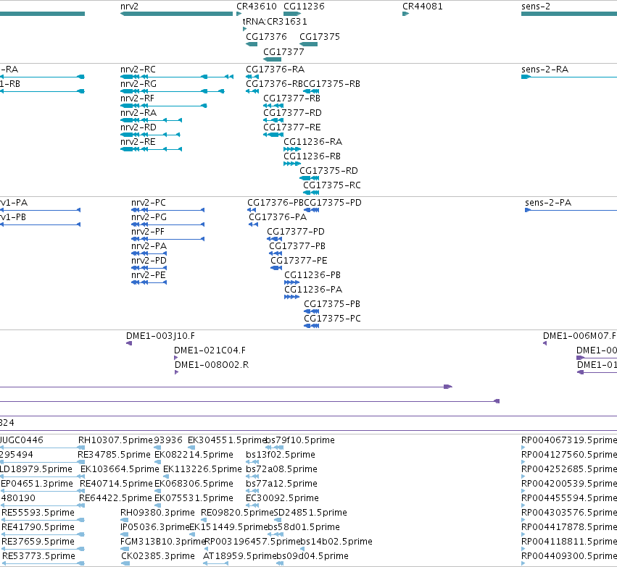Select the CG17377 gene glyph
Screen dimensions: 617x567
coord(273,59)
